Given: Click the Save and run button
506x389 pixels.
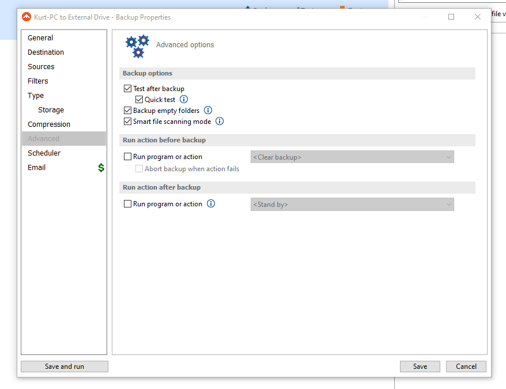Looking at the screenshot, I should pyautogui.click(x=65, y=367).
